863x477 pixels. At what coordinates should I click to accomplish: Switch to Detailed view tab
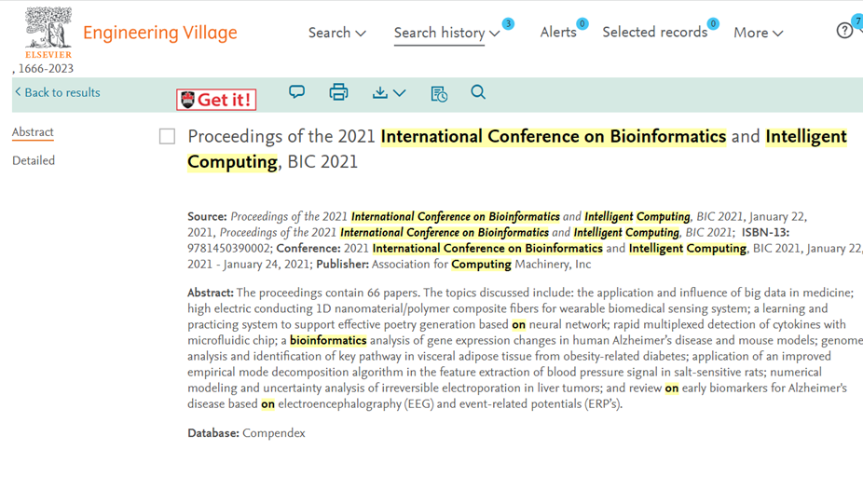pos(34,160)
